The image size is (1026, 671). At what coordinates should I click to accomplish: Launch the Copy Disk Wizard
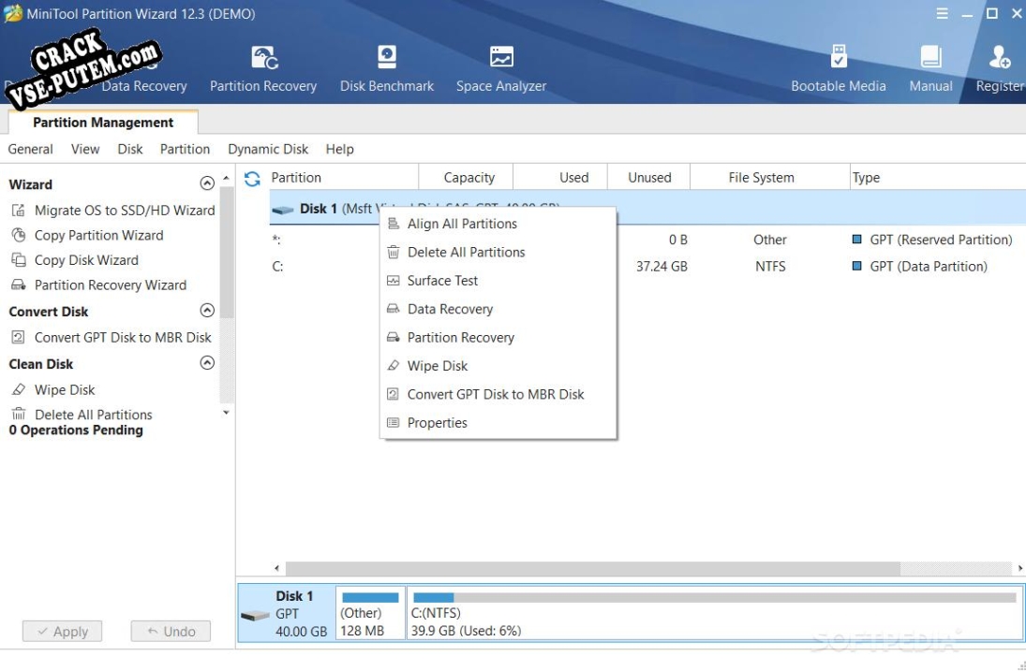pos(86,260)
